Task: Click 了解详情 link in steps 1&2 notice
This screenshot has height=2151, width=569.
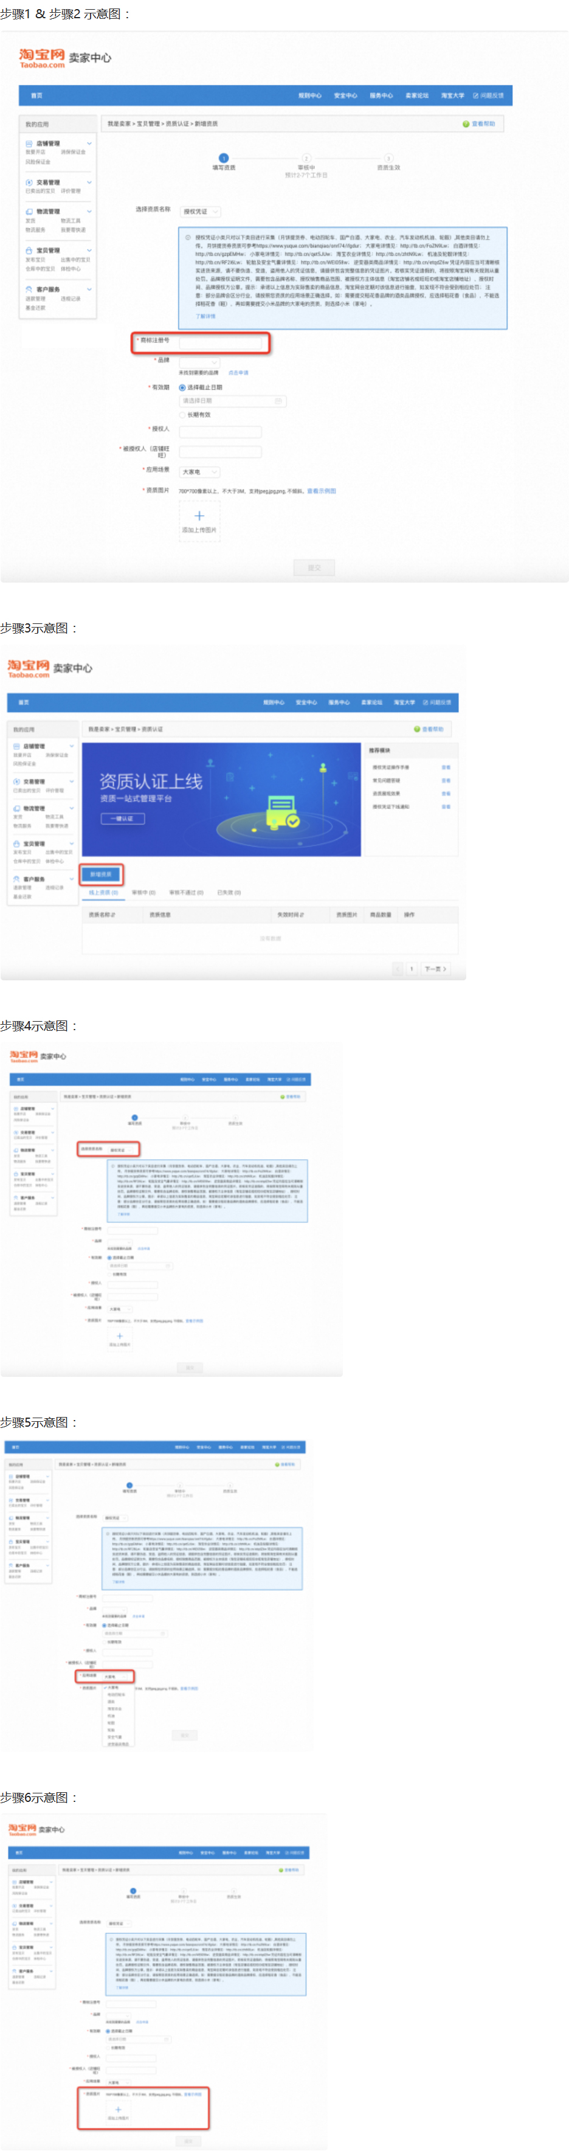Action: click(205, 316)
